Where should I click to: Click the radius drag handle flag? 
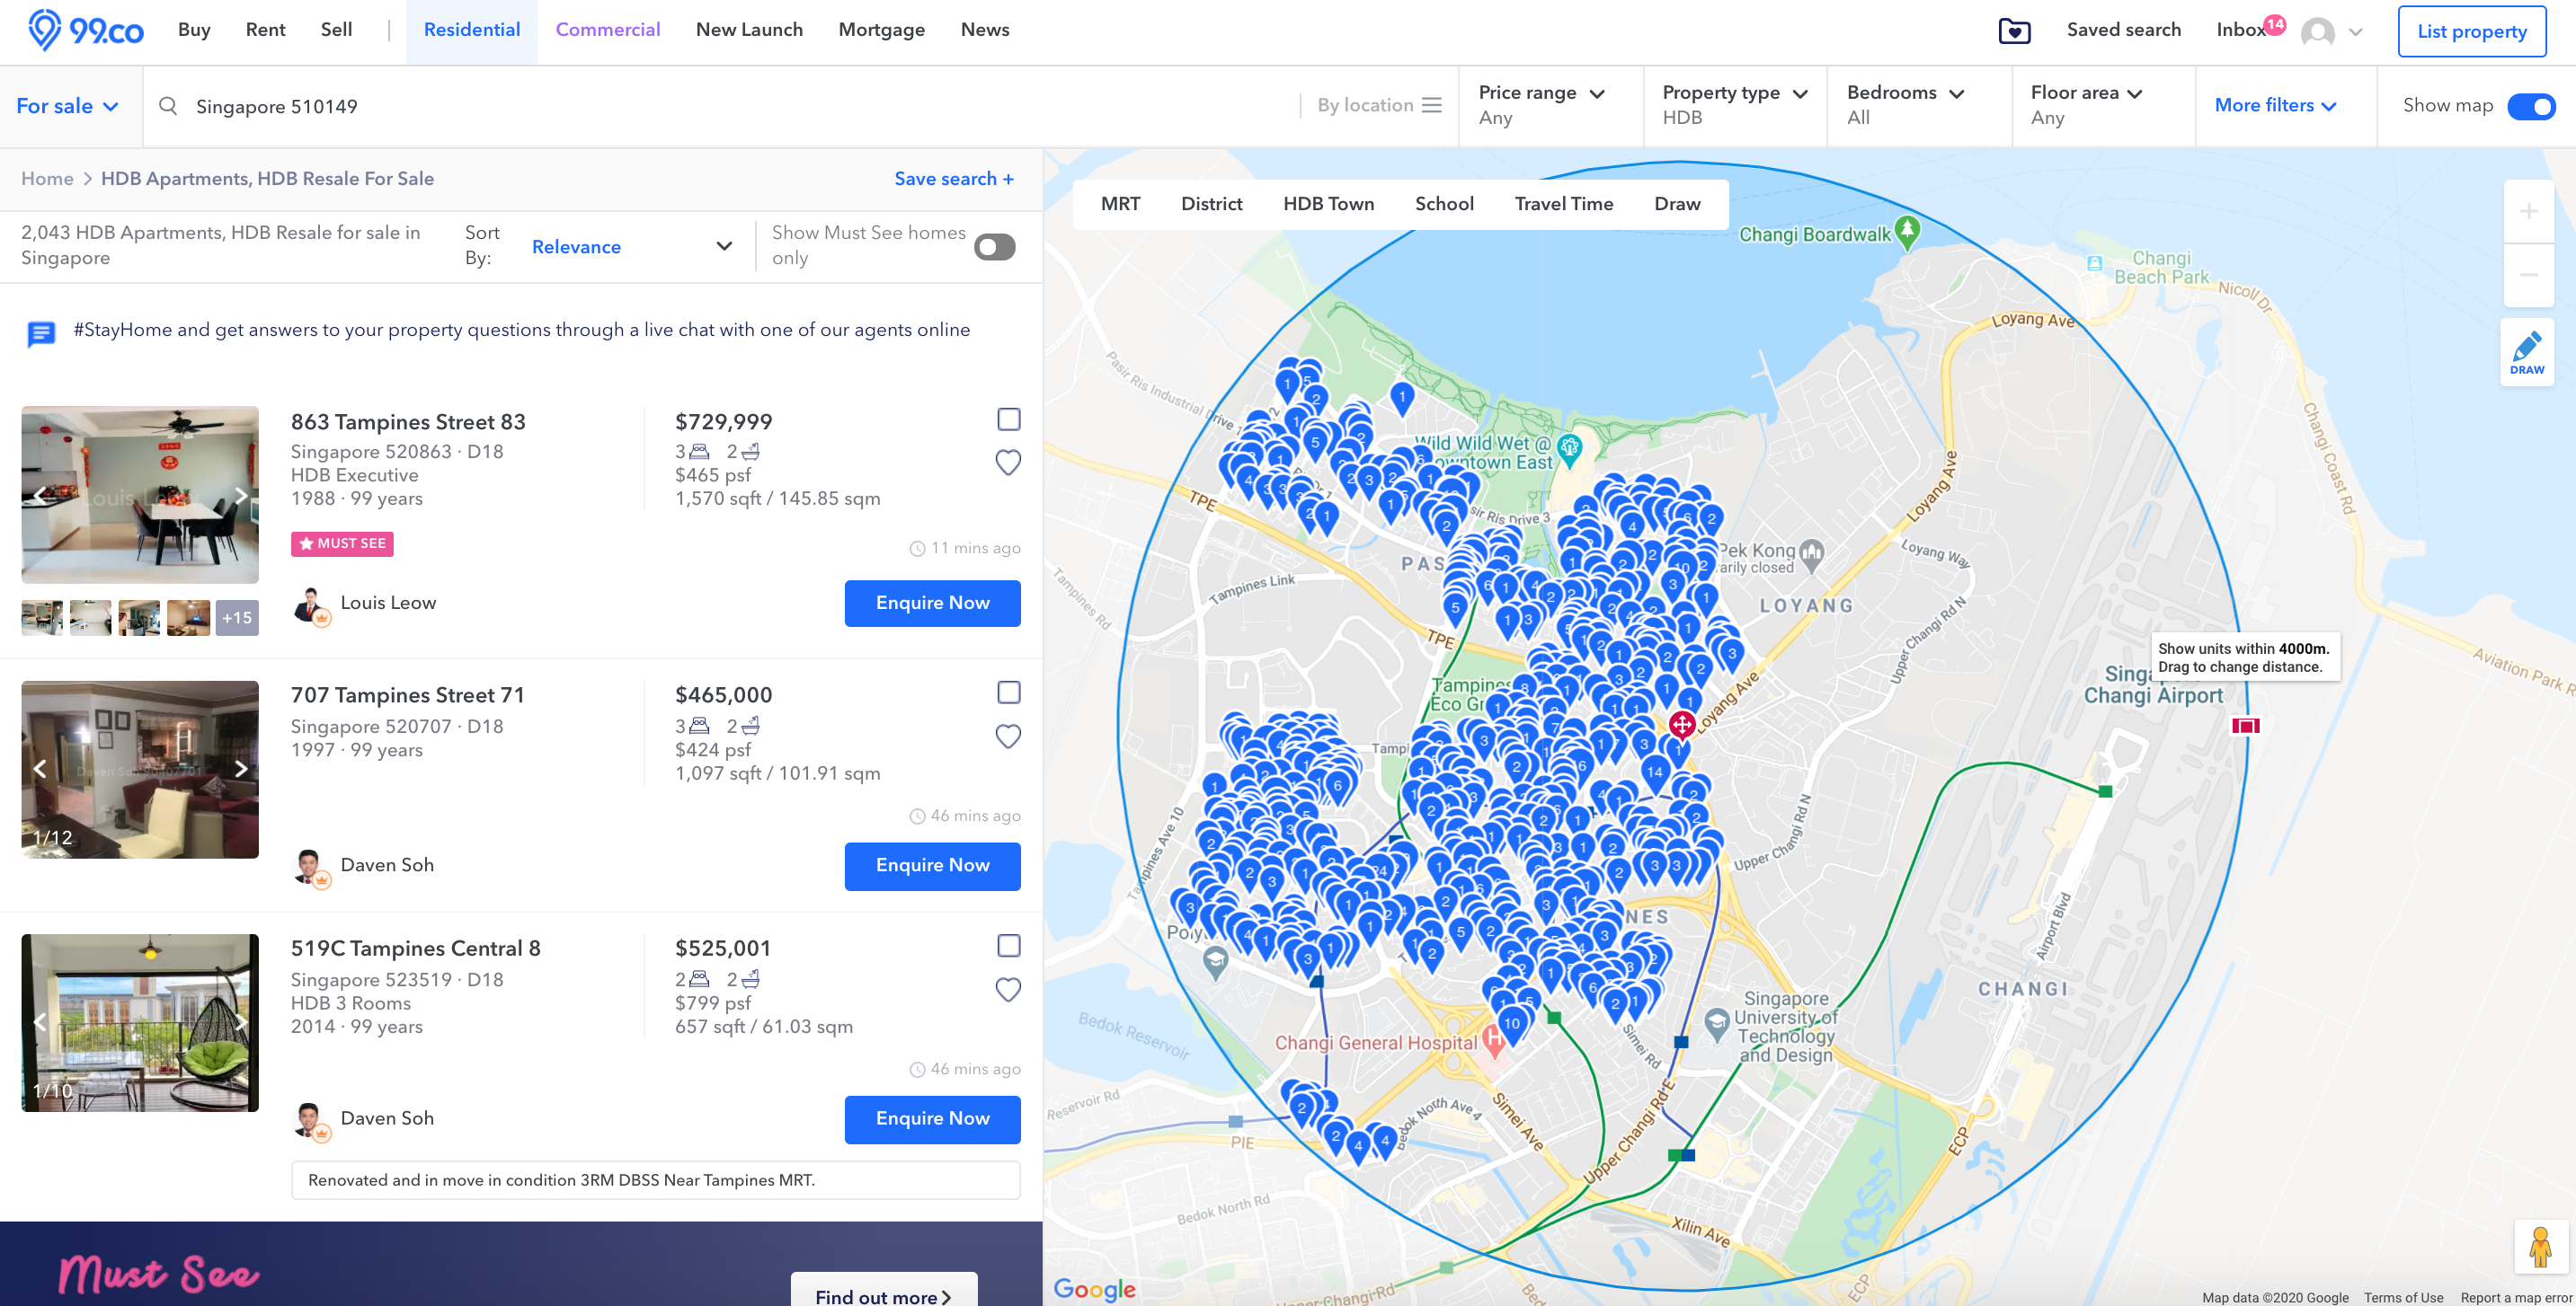tap(2245, 726)
